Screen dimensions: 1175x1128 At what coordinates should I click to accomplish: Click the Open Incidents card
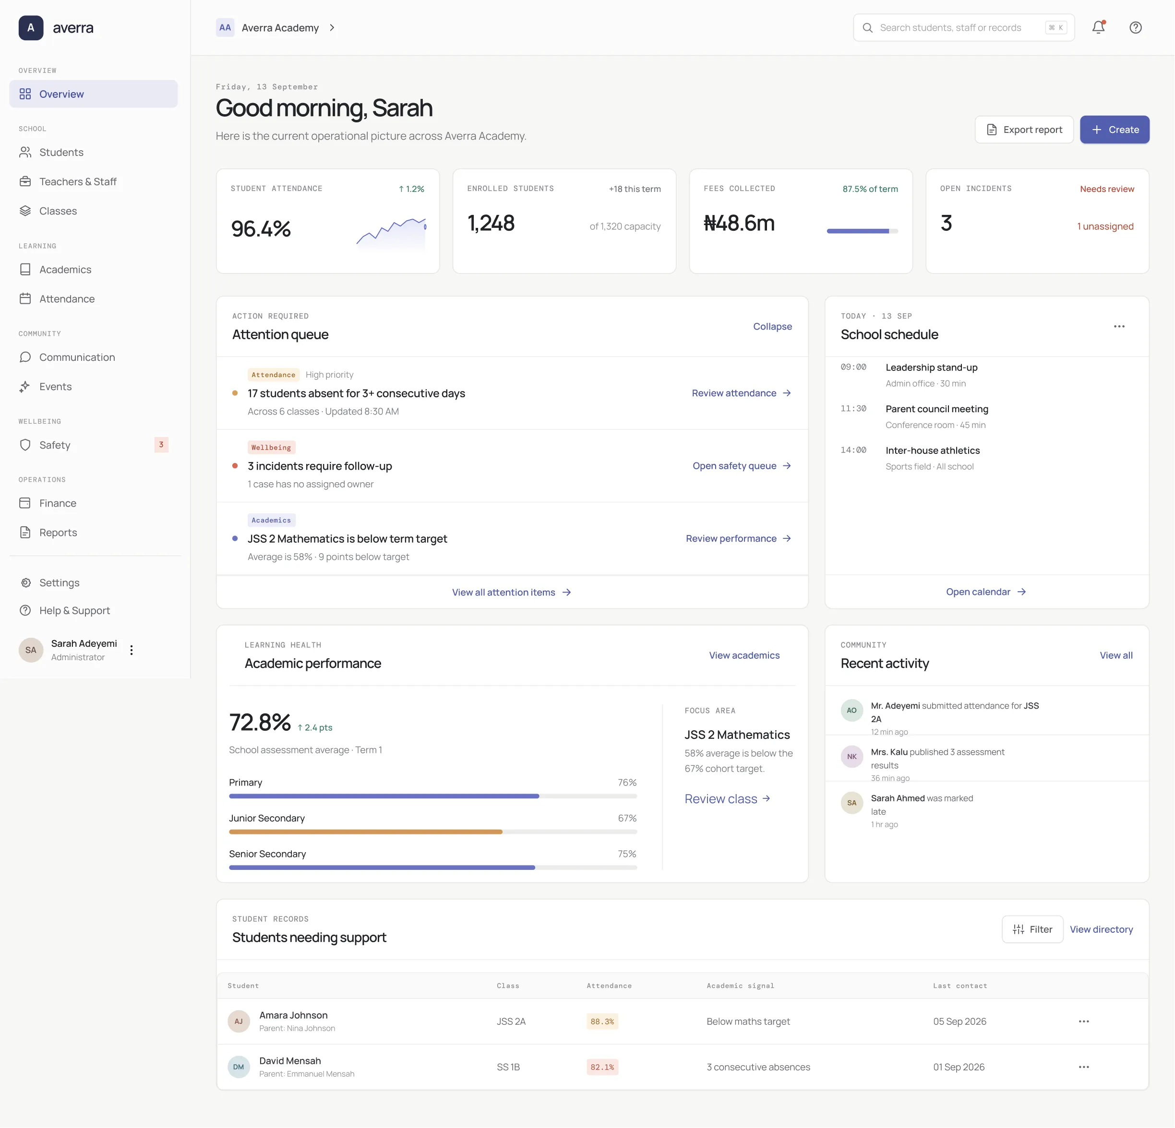tap(1037, 221)
